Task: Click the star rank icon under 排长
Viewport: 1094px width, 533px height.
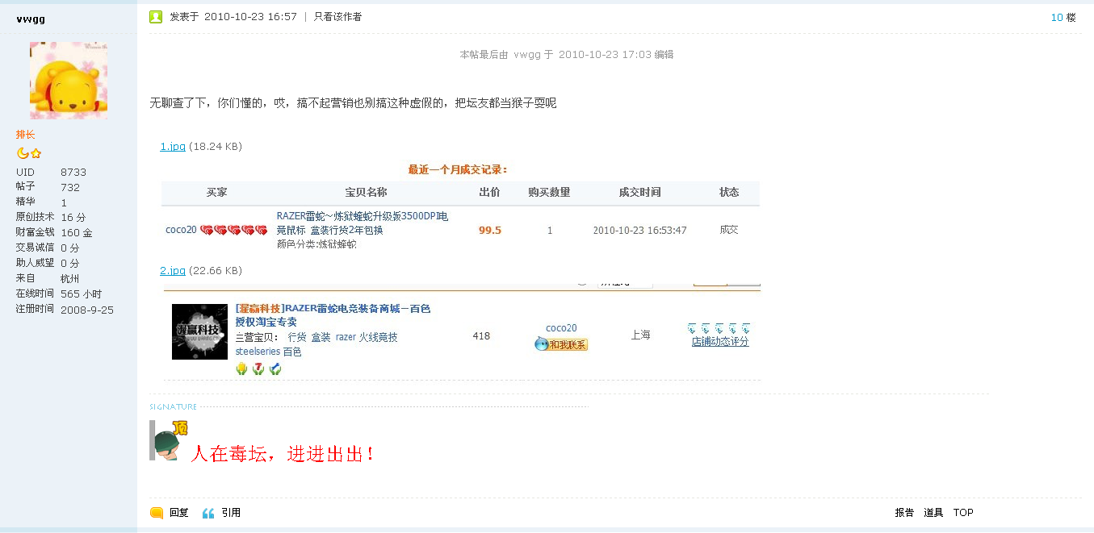Action: 36,153
